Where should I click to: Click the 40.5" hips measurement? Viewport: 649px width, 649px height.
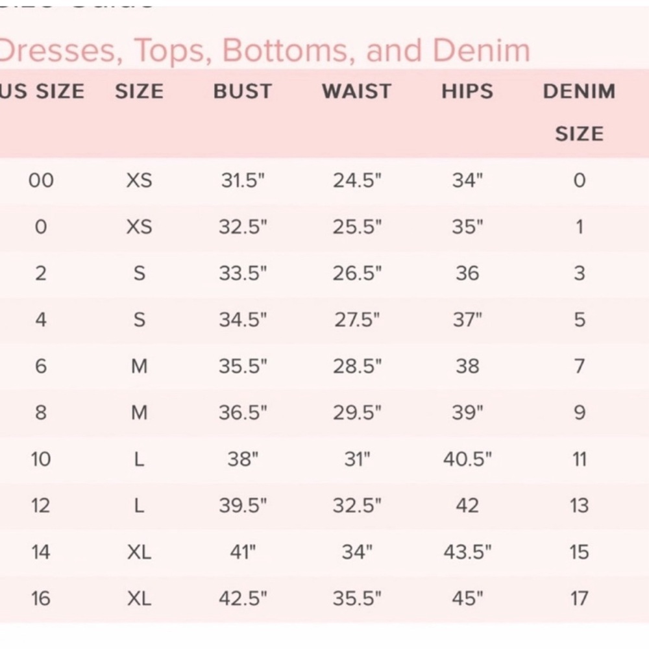click(x=467, y=459)
